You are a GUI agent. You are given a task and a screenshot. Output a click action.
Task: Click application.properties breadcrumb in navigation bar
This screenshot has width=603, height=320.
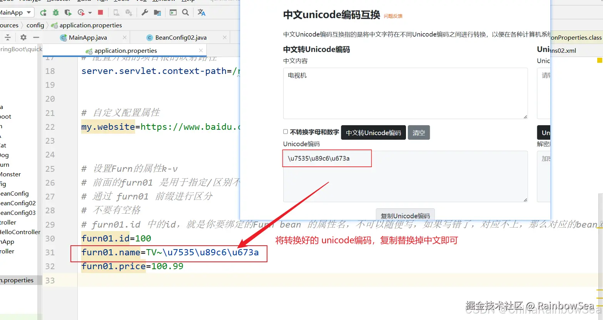(90, 25)
